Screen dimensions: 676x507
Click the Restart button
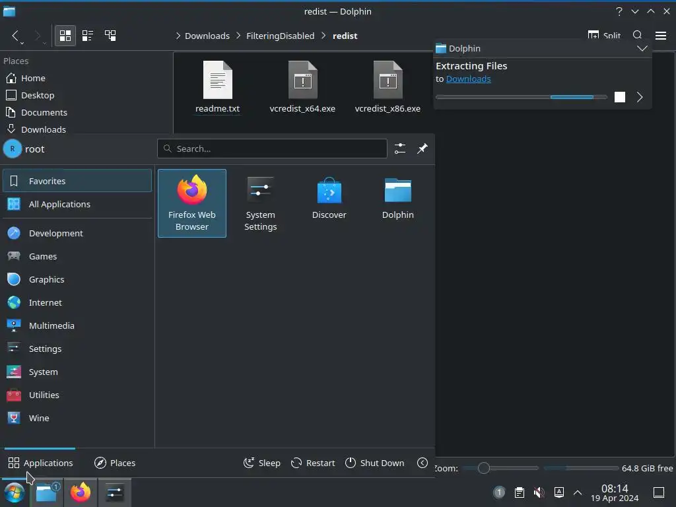click(313, 463)
